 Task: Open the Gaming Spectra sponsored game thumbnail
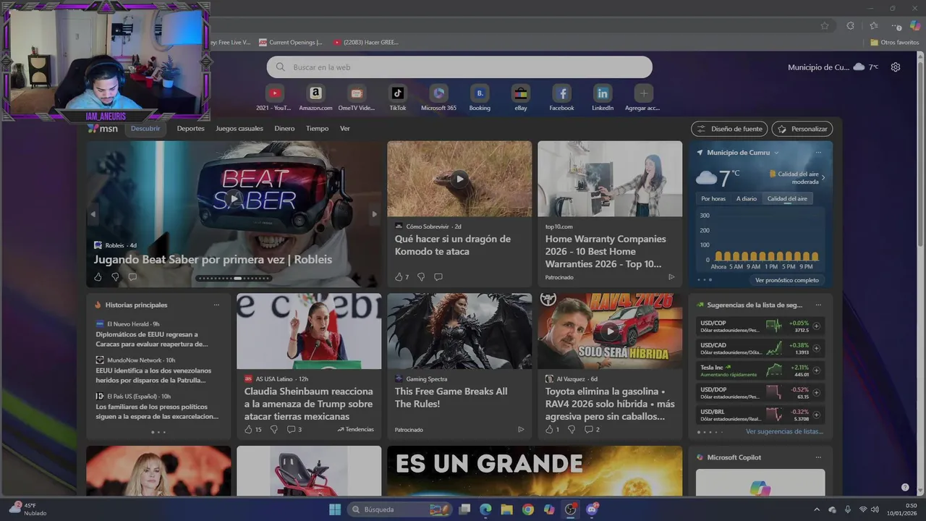(459, 331)
